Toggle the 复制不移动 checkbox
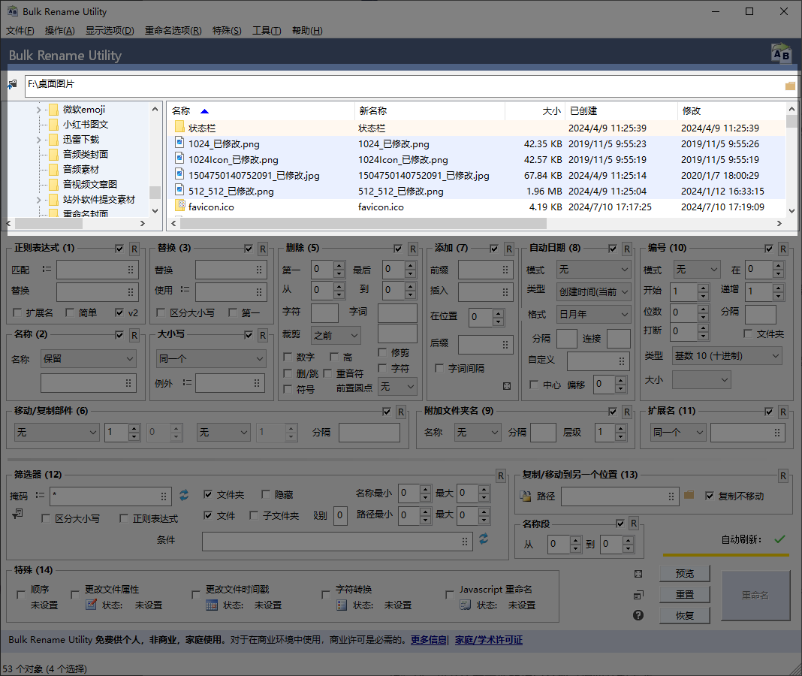This screenshot has width=802, height=676. click(x=710, y=496)
